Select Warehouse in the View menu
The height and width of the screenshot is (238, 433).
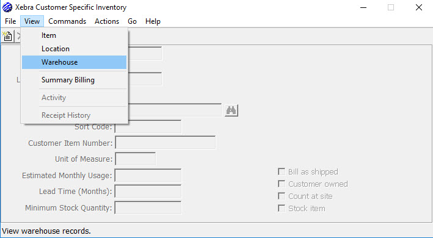[x=74, y=62]
